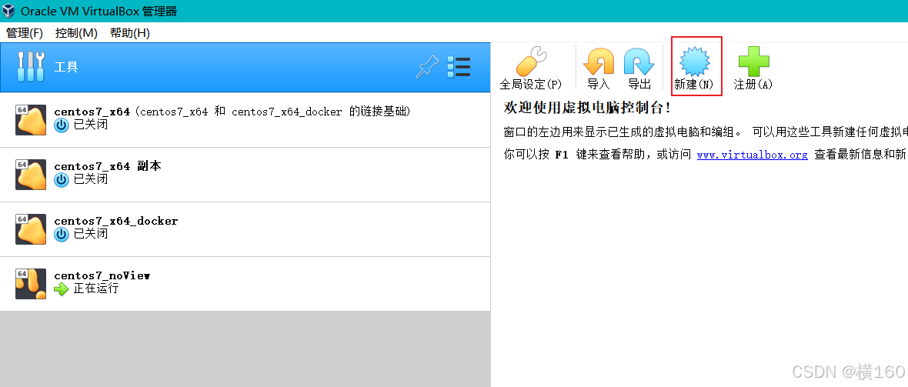The height and width of the screenshot is (387, 908).
Task: Open the 帮助(H) menu
Action: [130, 33]
